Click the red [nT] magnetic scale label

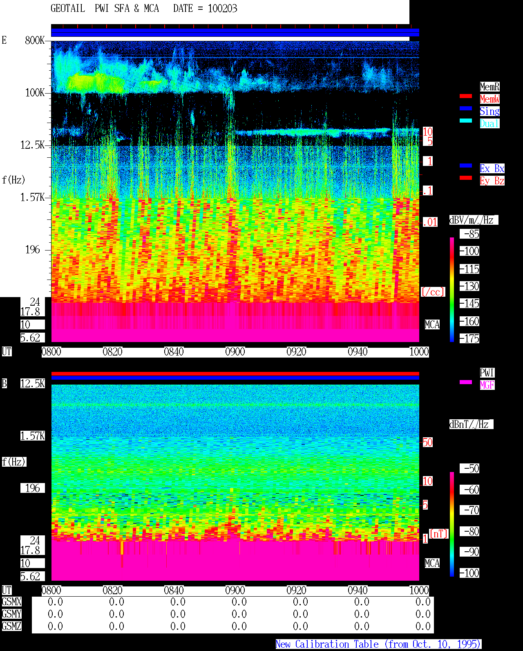click(x=439, y=534)
